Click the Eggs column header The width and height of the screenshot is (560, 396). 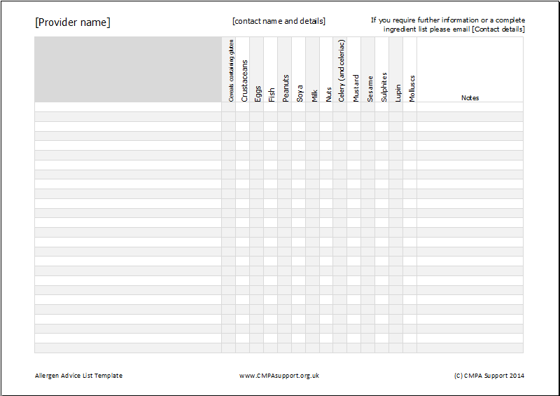tap(258, 94)
